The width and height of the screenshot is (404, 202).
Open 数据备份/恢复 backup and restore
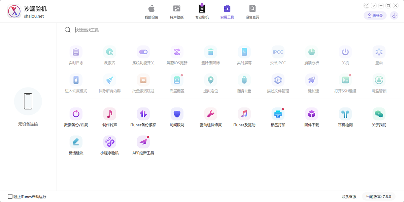[x=76, y=117]
